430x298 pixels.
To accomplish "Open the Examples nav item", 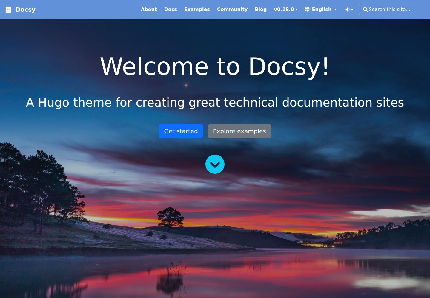I will 197,10.
